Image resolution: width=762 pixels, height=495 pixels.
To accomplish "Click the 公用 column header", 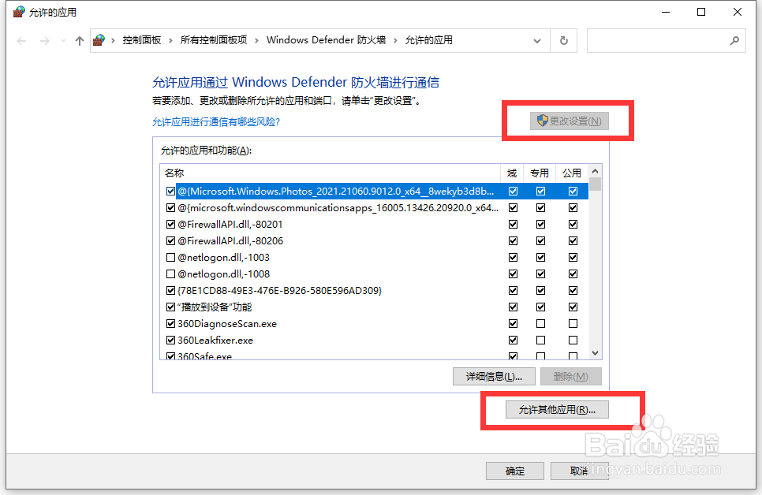I will pos(572,173).
